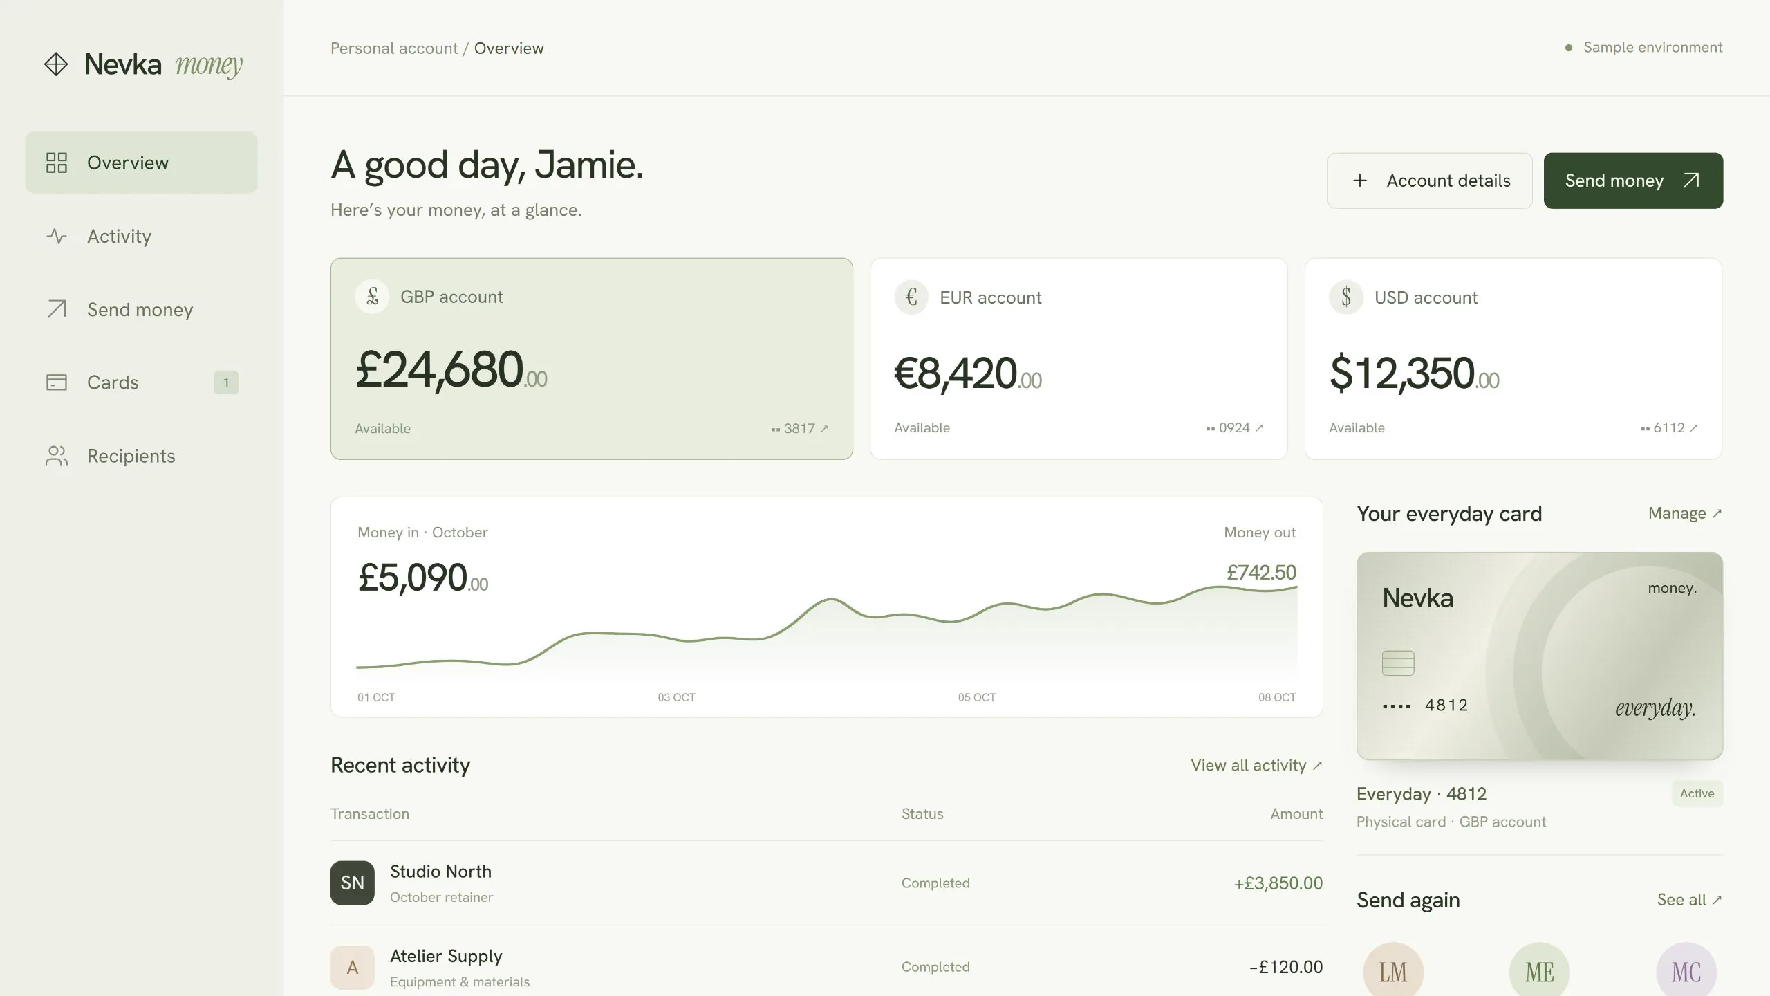Click the Activity pulse icon in sidebar
1770x996 pixels.
(57, 236)
